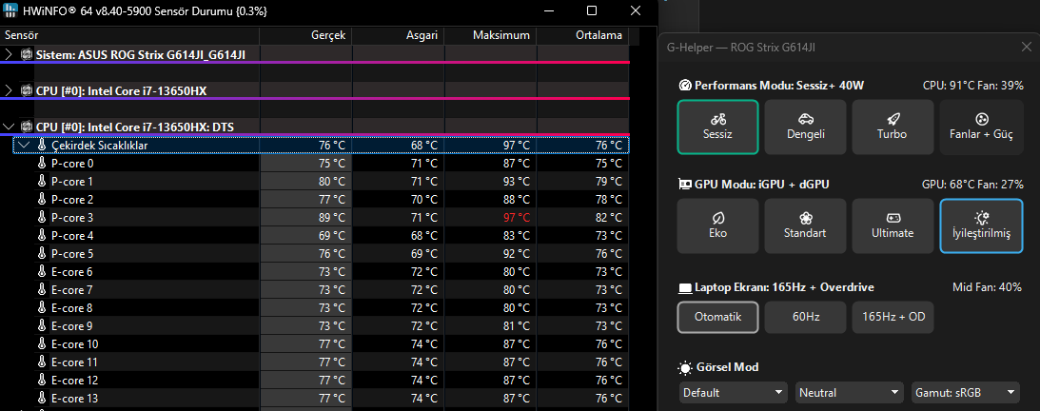Image resolution: width=1040 pixels, height=411 pixels.
Task: Click the gauge icon beside Performans Modu
Action: [x=685, y=86]
